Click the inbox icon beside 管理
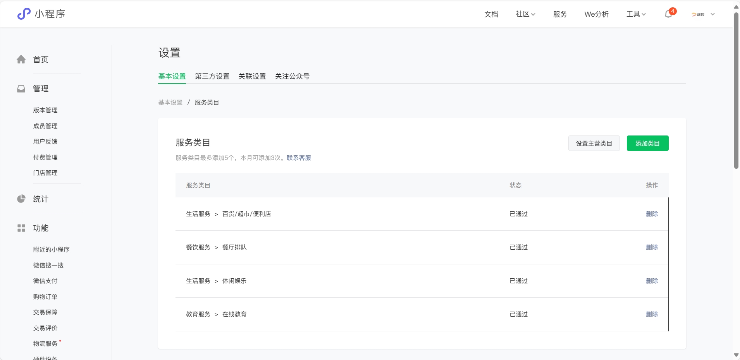Image resolution: width=740 pixels, height=360 pixels. [21, 89]
